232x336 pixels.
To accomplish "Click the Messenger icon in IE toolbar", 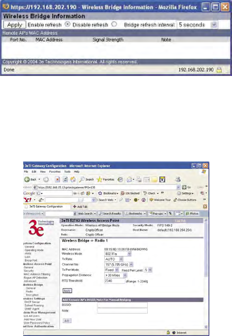I will tap(178, 179).
